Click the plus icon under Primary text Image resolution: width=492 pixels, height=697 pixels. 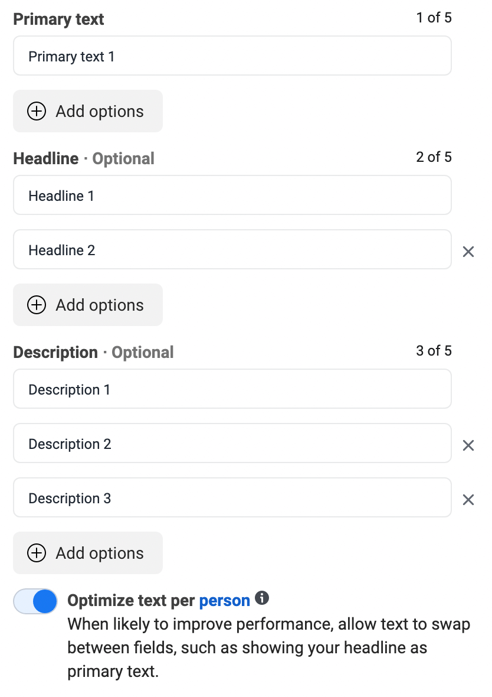(37, 111)
